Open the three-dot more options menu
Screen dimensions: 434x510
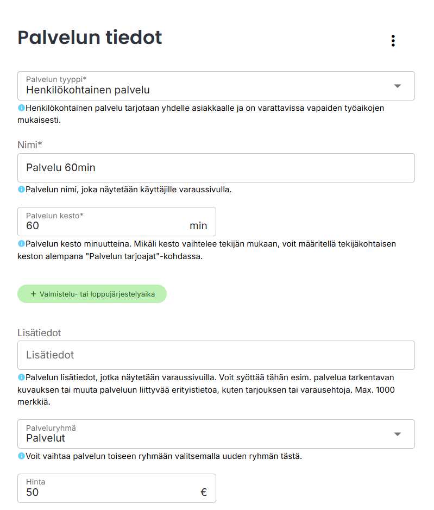click(x=393, y=41)
